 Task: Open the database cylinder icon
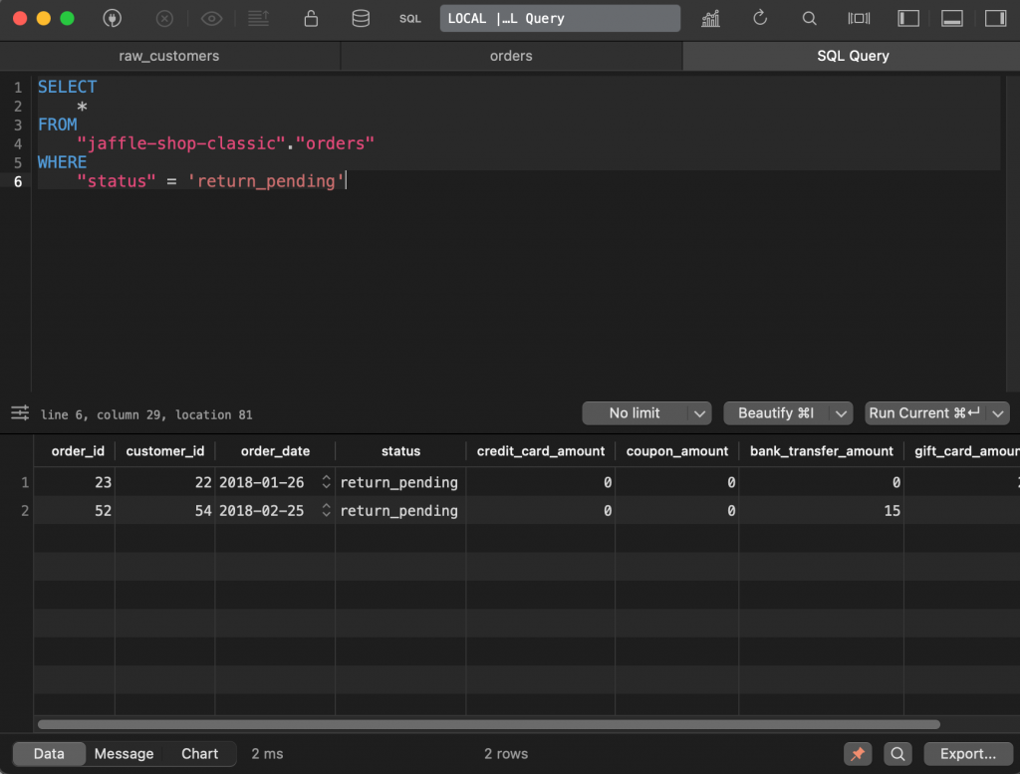(361, 18)
